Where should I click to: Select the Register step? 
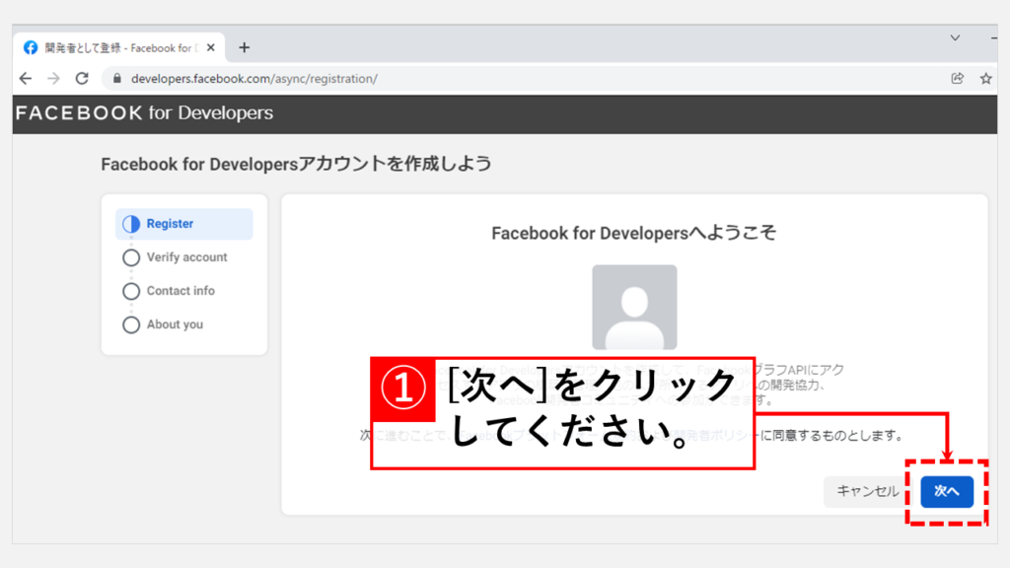pyautogui.click(x=170, y=224)
